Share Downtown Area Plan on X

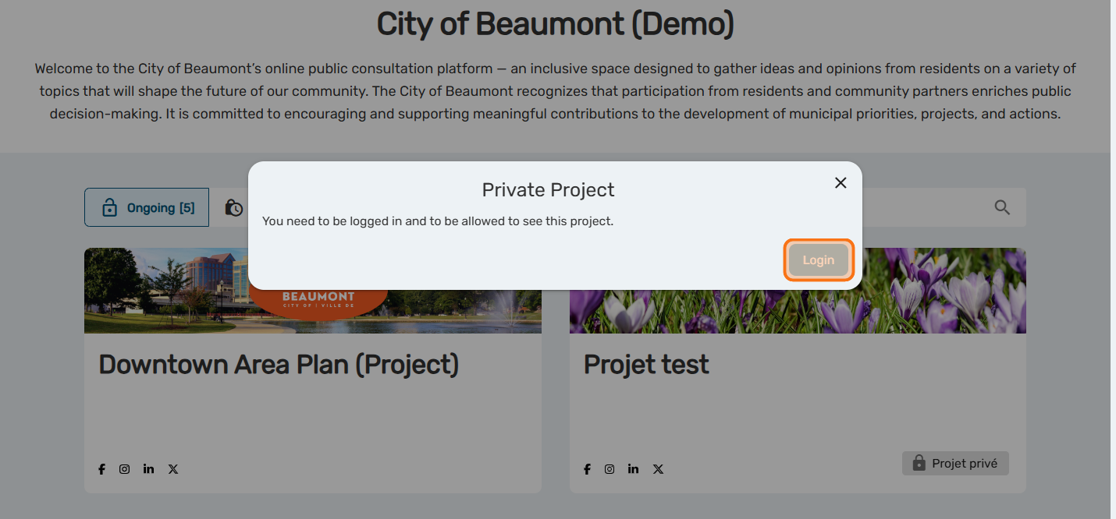[x=173, y=469]
